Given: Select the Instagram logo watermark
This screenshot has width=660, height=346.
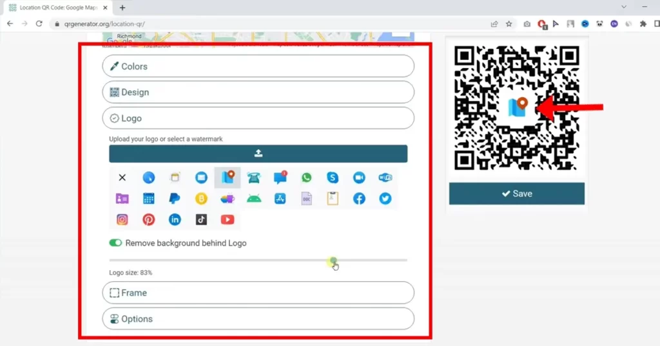Looking at the screenshot, I should point(122,219).
